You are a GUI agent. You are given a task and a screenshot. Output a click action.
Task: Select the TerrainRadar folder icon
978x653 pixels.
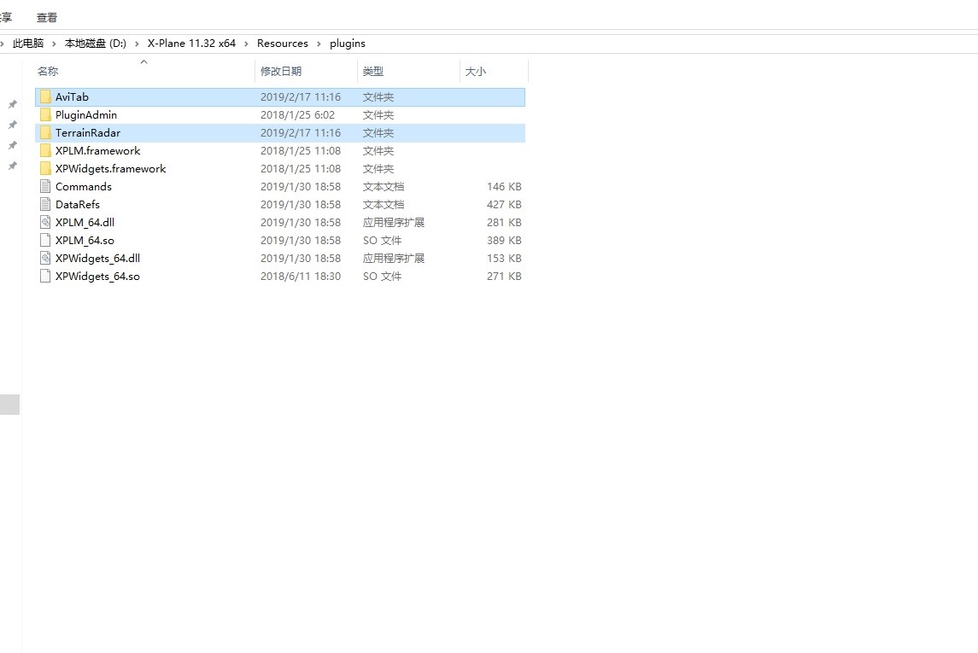[x=45, y=133]
